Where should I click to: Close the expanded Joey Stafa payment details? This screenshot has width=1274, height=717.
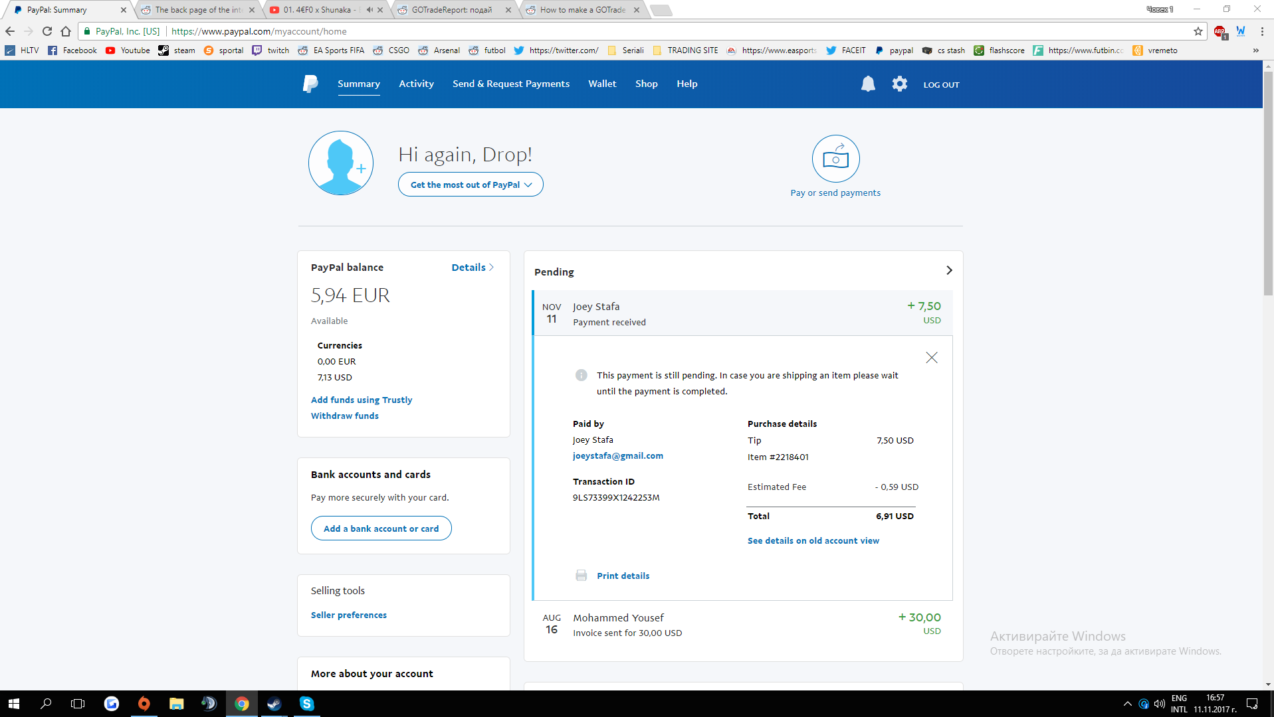[x=932, y=358]
